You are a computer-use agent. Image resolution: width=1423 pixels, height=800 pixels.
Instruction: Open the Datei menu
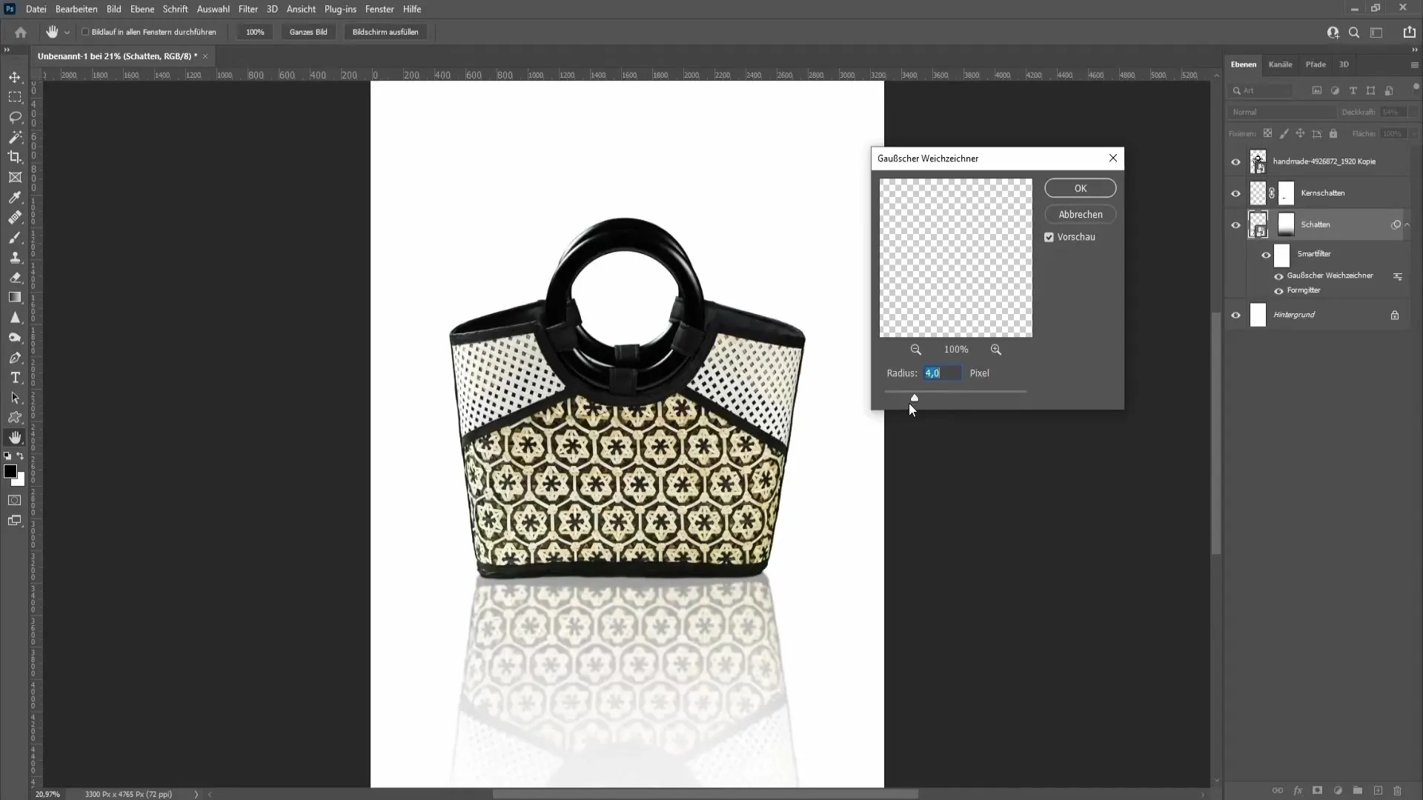pyautogui.click(x=36, y=9)
